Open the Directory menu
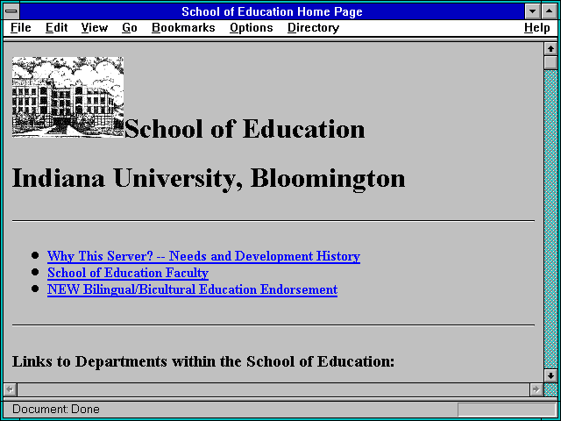 click(313, 27)
